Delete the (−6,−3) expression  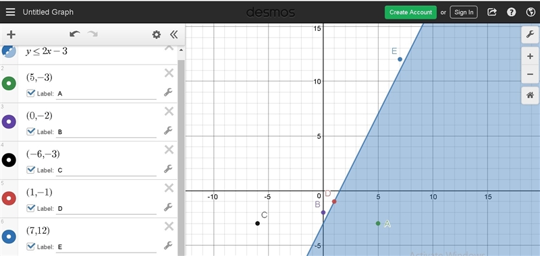(x=169, y=150)
